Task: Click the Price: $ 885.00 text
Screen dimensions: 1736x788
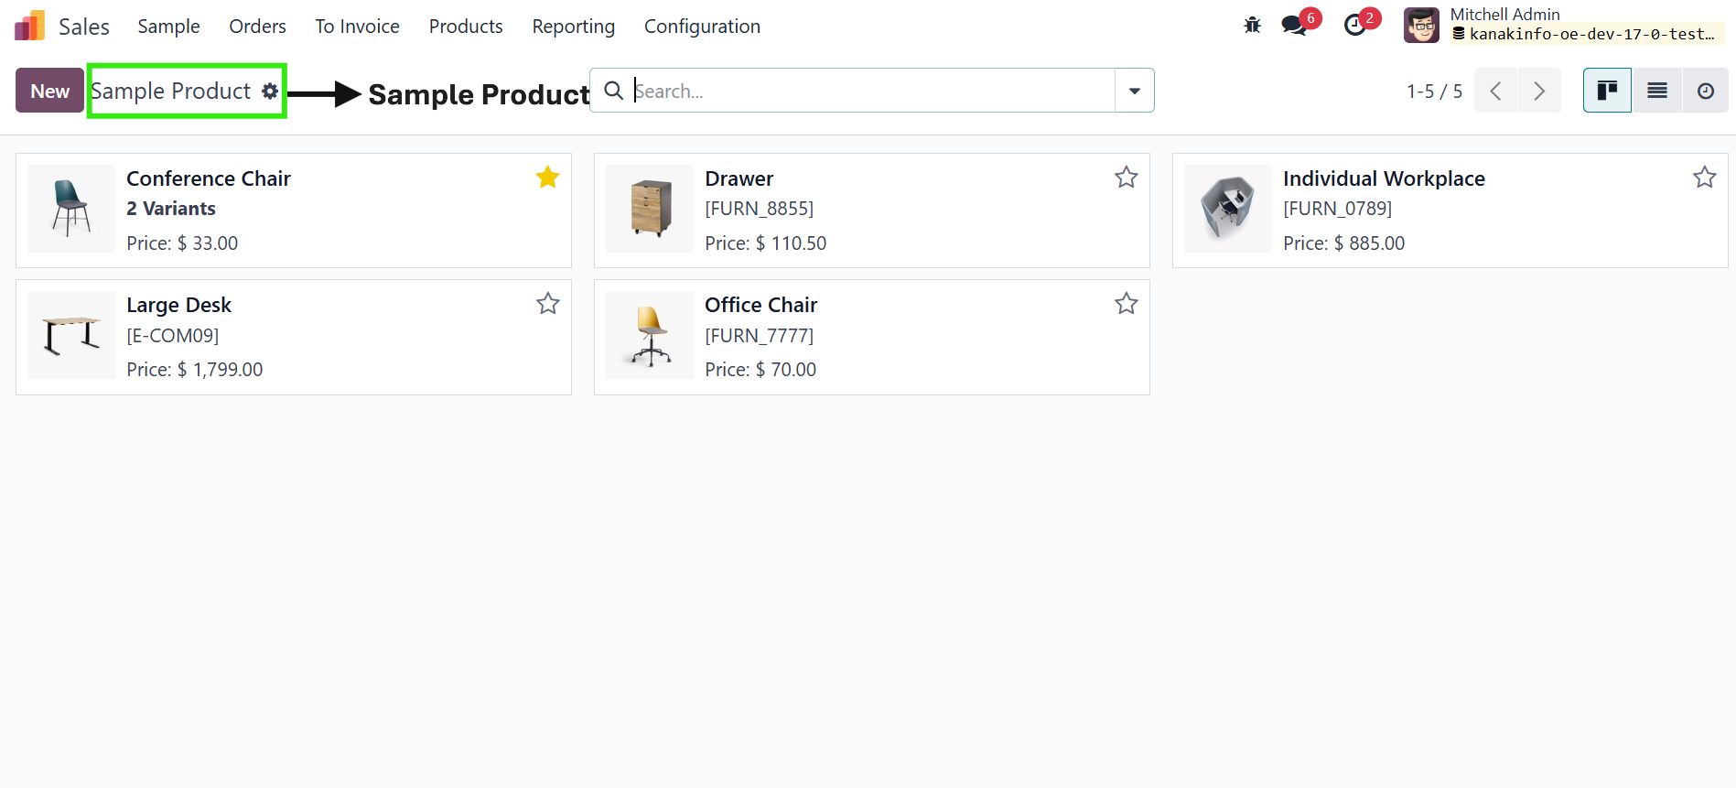Action: click(1343, 243)
